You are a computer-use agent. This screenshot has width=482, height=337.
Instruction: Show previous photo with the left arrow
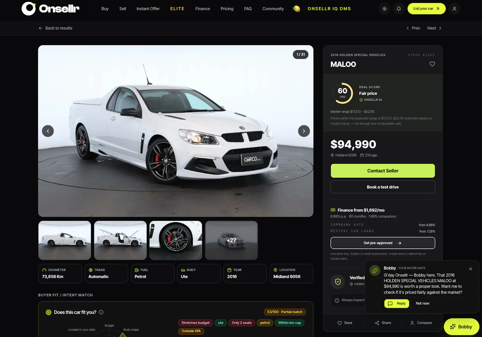[x=48, y=131]
